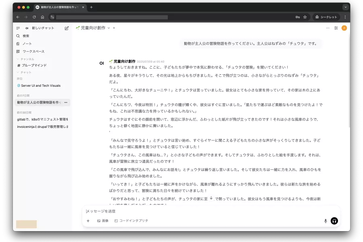This screenshot has width=363, height=242.
Task: Toggle the コードインタプリタ code interpreter option
Action: (x=131, y=221)
